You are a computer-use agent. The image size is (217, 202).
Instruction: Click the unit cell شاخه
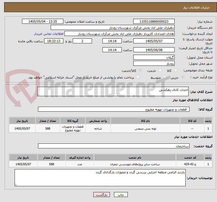pyautogui.click(x=98, y=128)
